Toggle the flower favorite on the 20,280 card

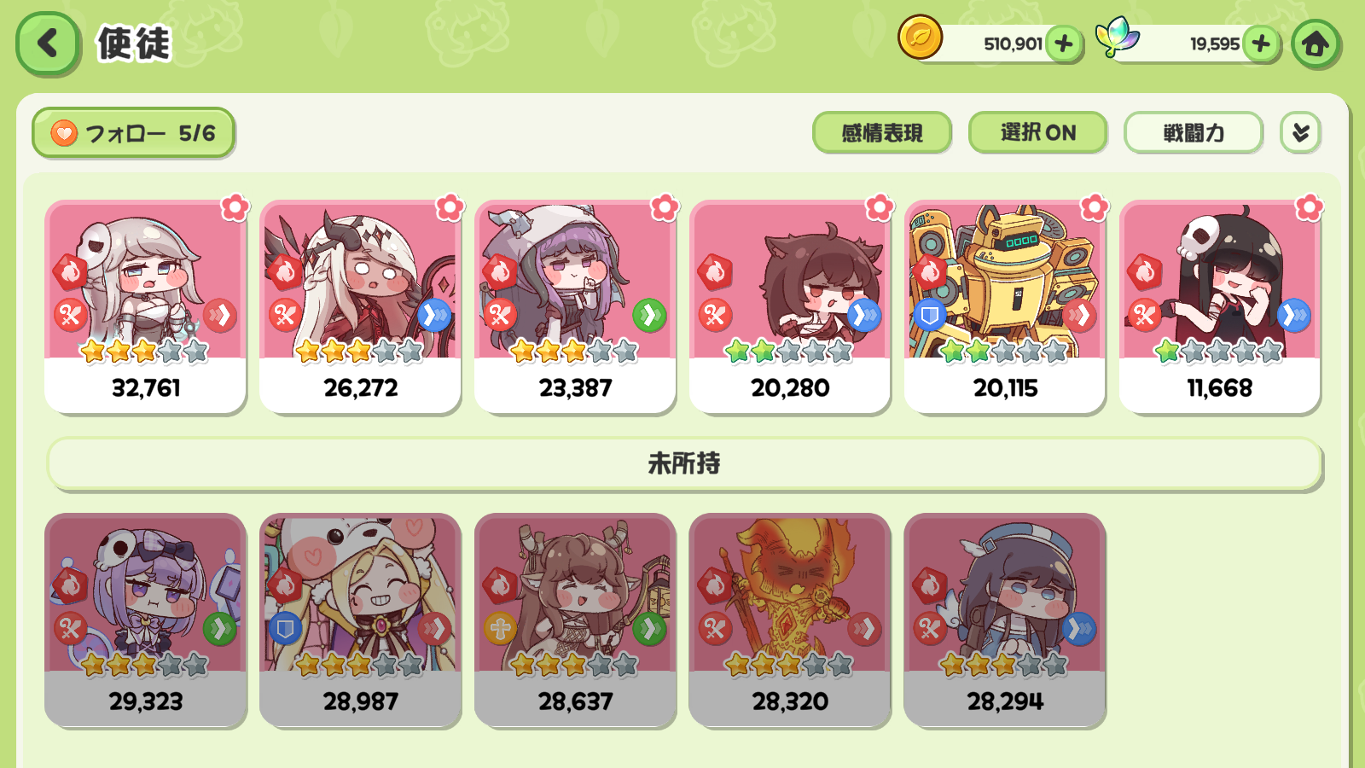[x=880, y=207]
